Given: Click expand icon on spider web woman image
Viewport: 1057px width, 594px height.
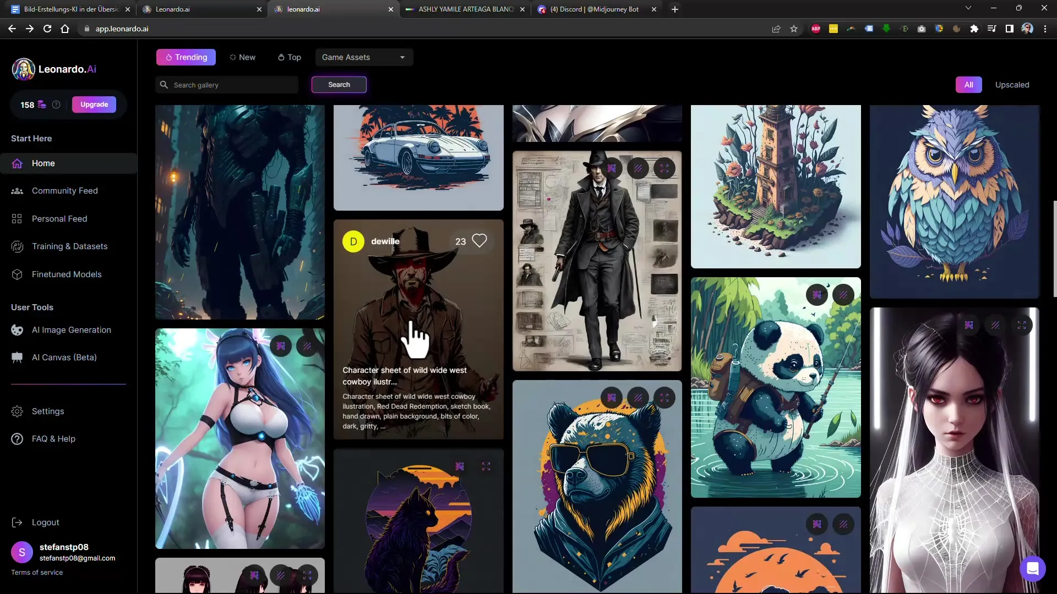Looking at the screenshot, I should pos(1022,326).
